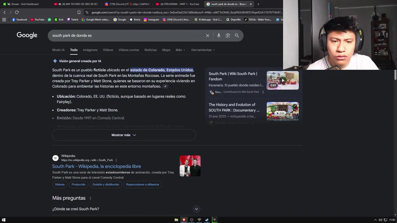Image resolution: width=397 pixels, height=223 pixels.
Task: Clear the search box text
Action: [207, 36]
